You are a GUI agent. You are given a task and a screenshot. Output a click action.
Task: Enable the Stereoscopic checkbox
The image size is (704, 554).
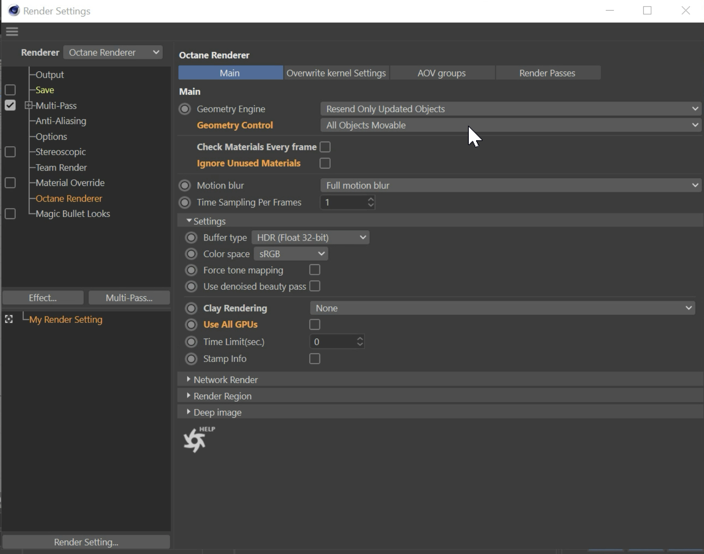[x=10, y=152]
